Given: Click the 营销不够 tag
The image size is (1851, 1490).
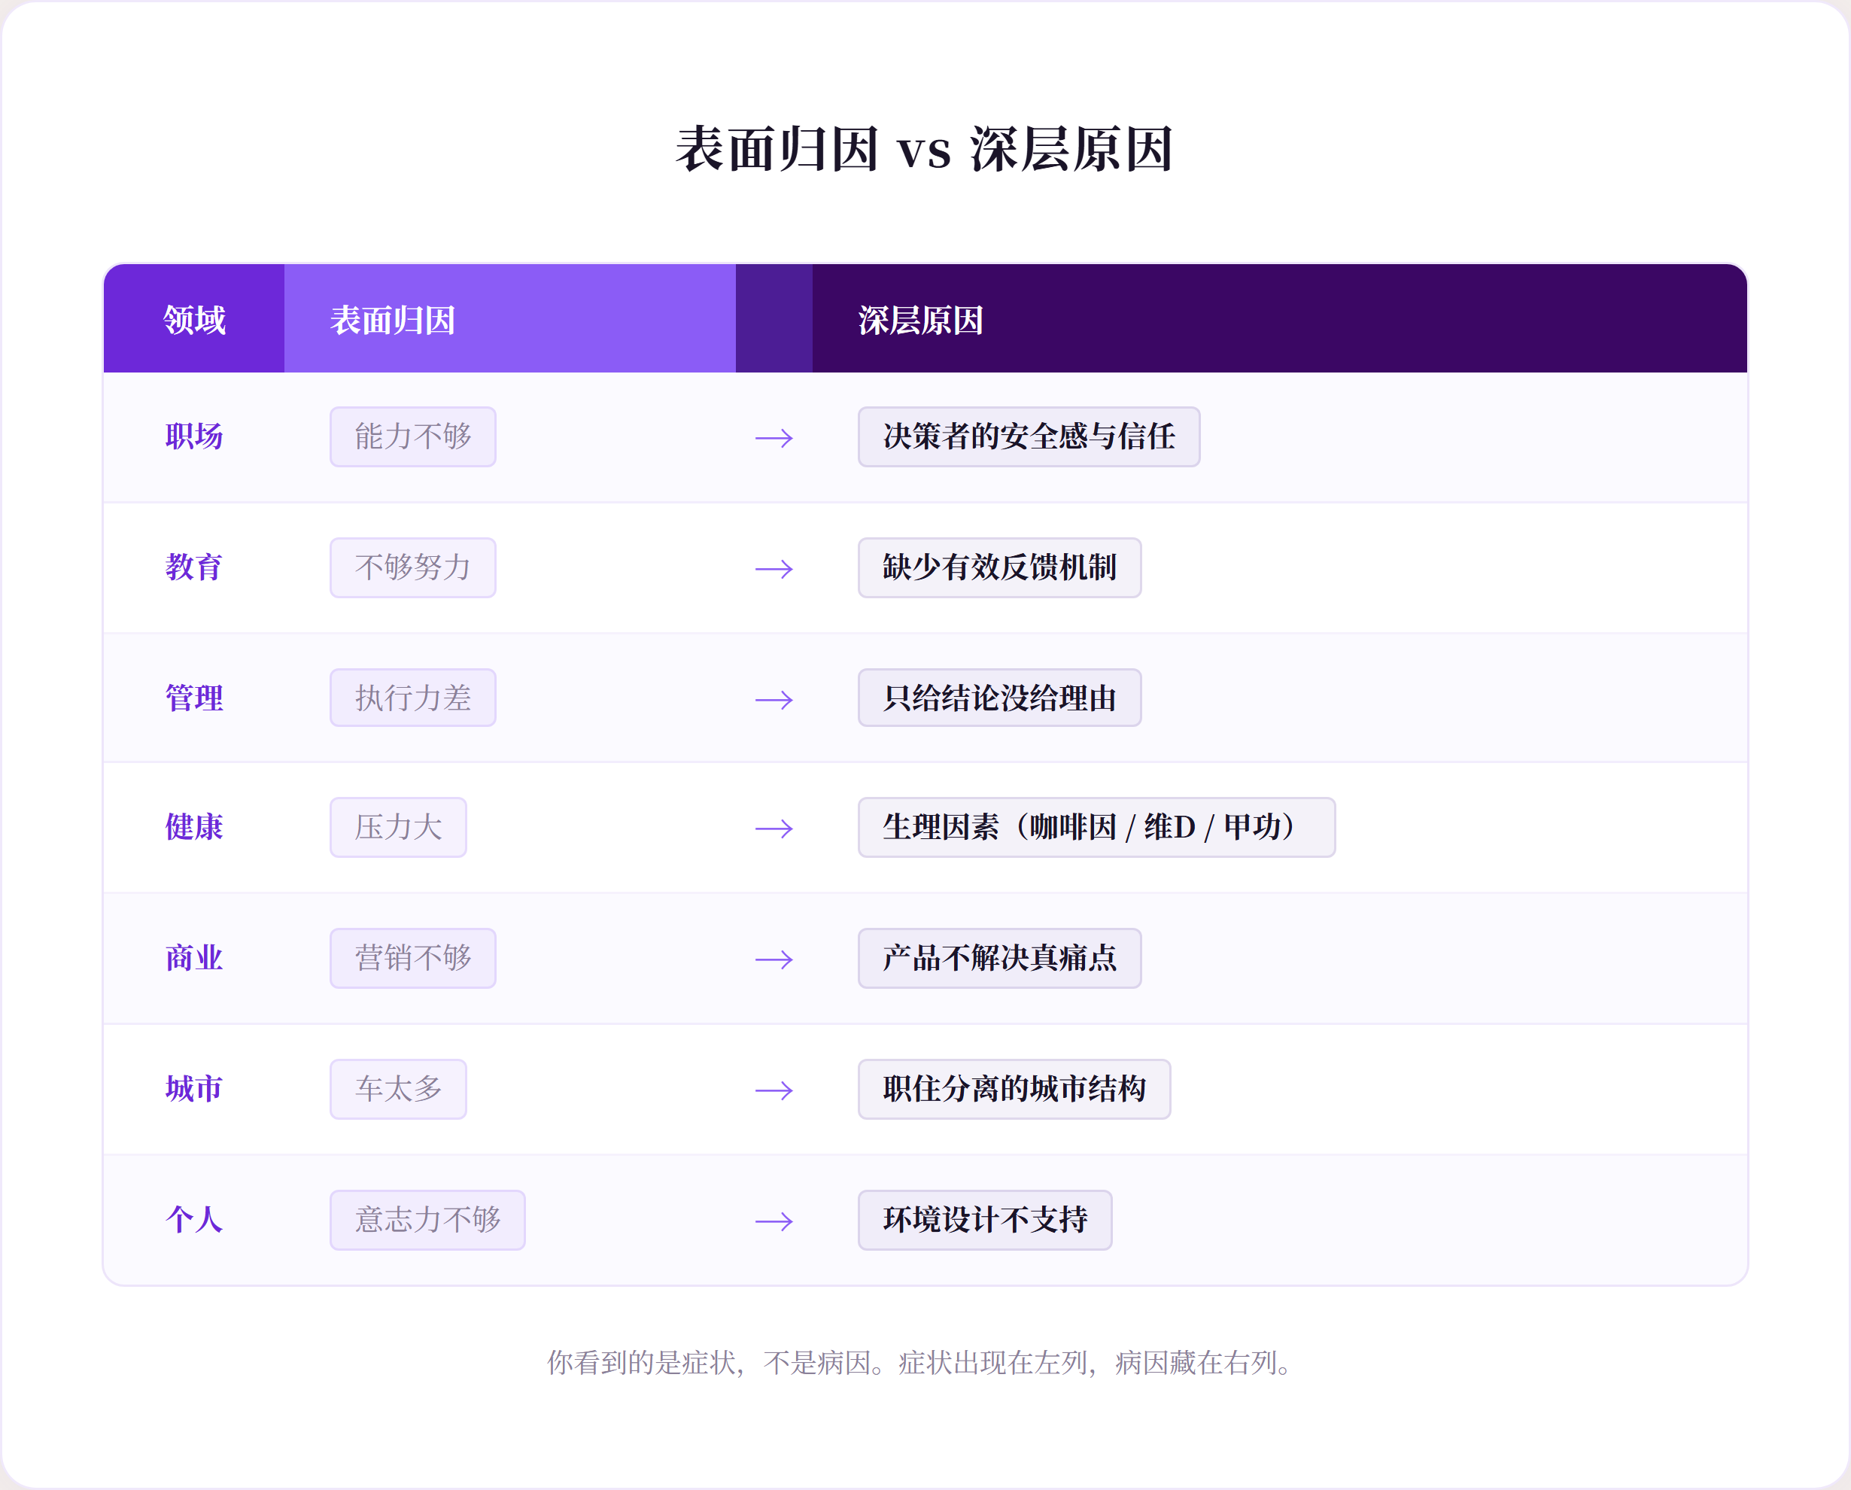Looking at the screenshot, I should pyautogui.click(x=413, y=959).
